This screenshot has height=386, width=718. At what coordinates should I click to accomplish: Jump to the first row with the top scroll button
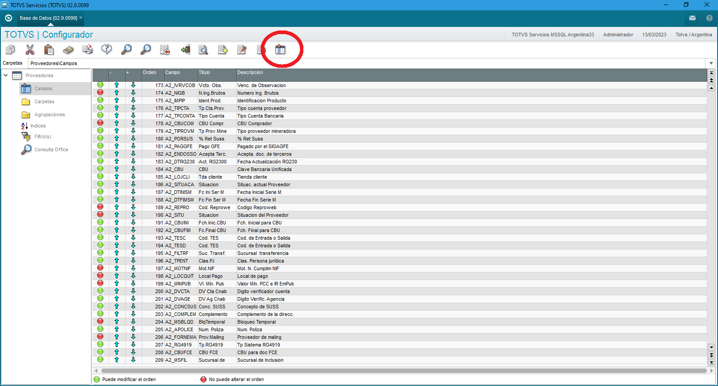(x=711, y=72)
